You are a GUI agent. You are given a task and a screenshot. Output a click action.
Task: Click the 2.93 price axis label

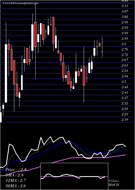click(x=125, y=27)
